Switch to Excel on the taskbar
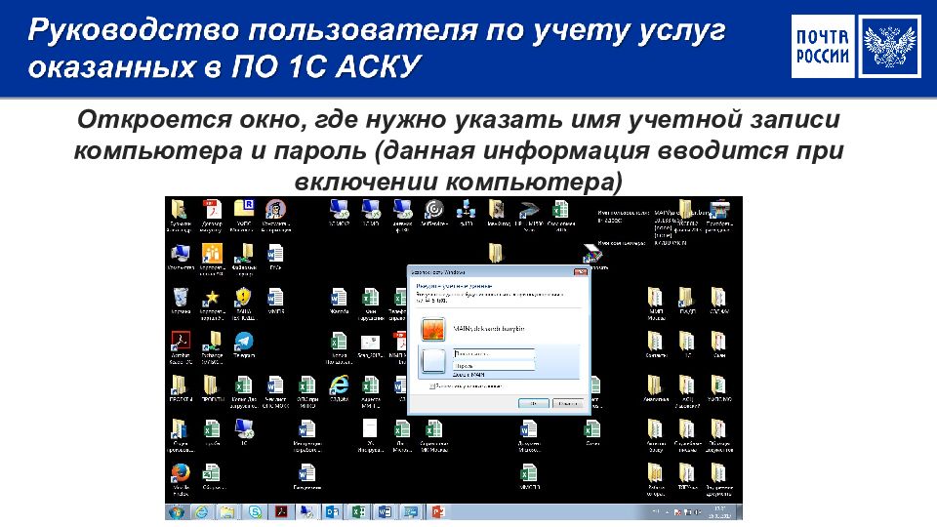Image resolution: width=937 pixels, height=527 pixels. (x=358, y=512)
